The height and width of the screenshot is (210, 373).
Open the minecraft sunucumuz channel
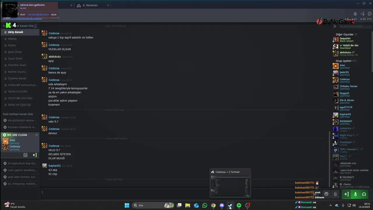(20, 85)
